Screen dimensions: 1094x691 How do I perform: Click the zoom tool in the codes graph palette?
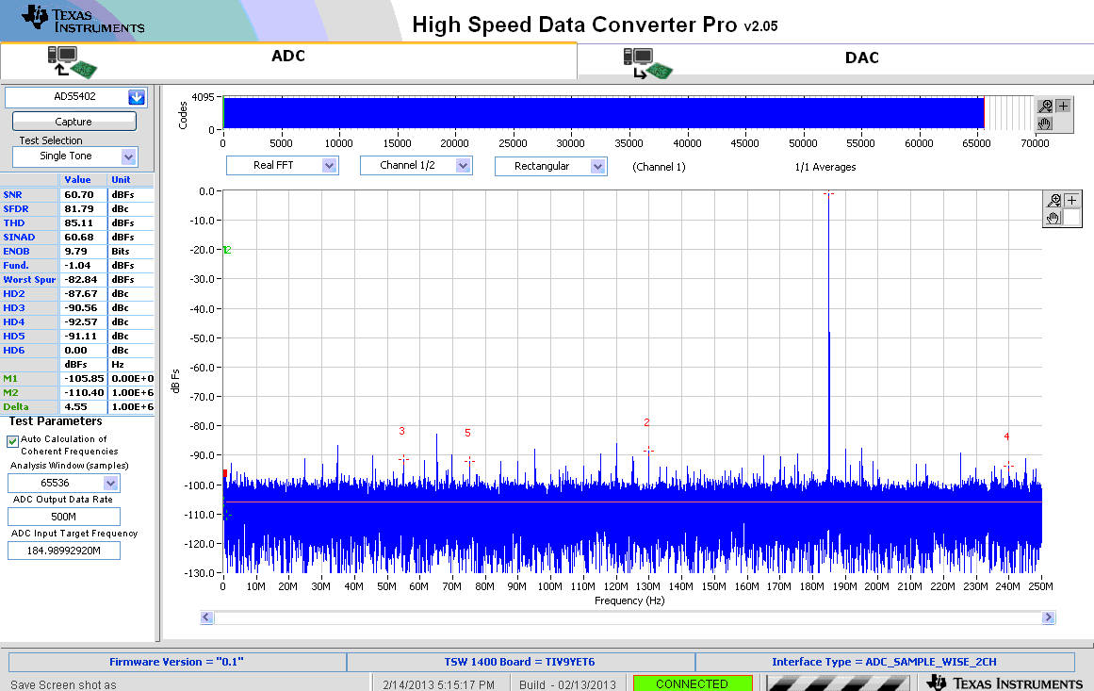click(x=1045, y=107)
